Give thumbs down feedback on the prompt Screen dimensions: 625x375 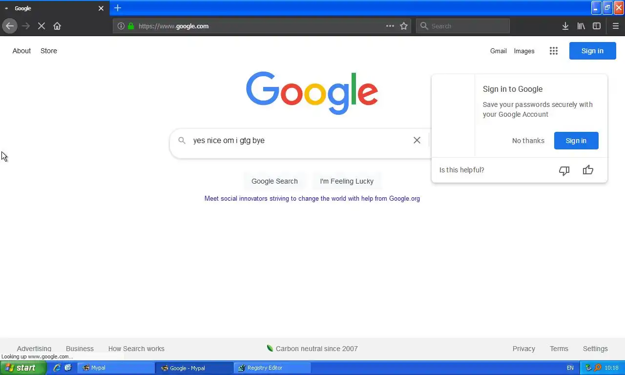pos(564,170)
